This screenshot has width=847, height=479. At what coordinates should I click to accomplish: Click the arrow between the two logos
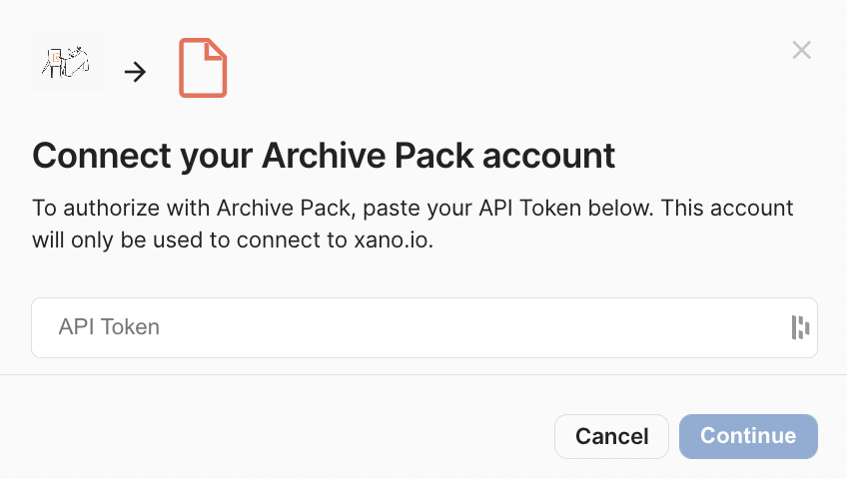135,72
